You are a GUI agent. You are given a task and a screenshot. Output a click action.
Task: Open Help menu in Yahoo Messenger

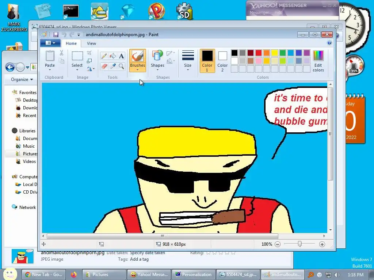[278, 12]
